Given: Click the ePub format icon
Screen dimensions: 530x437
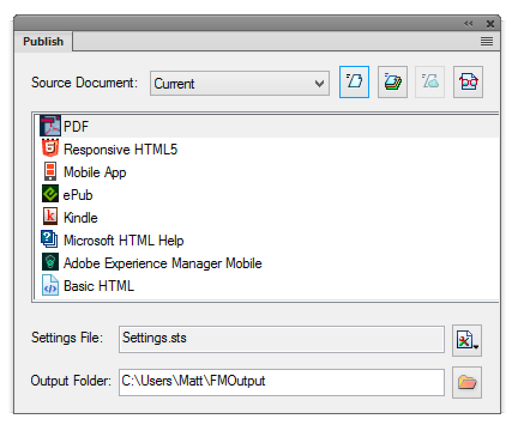Looking at the screenshot, I should pyautogui.click(x=50, y=195).
